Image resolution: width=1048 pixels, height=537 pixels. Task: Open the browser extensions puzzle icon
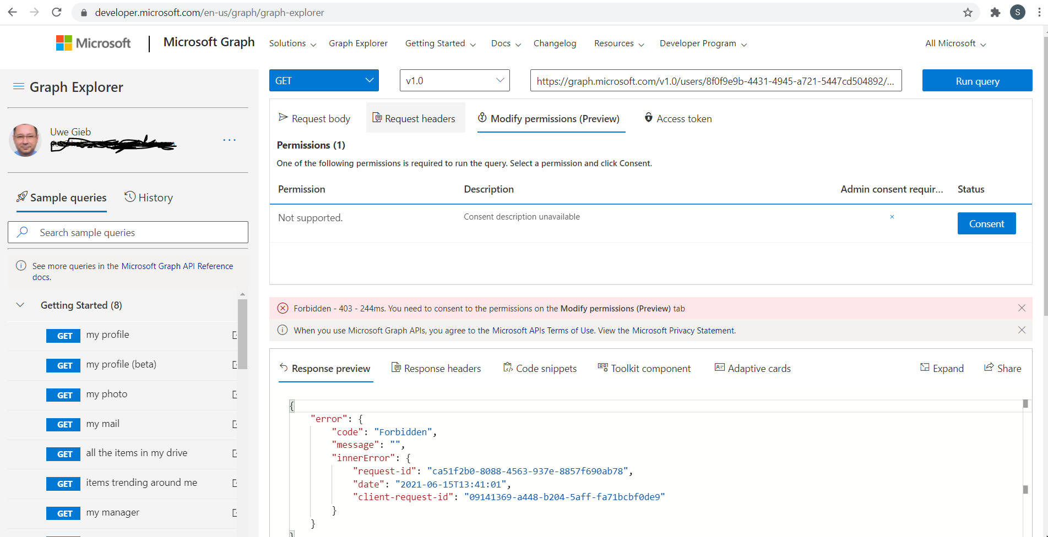coord(995,13)
